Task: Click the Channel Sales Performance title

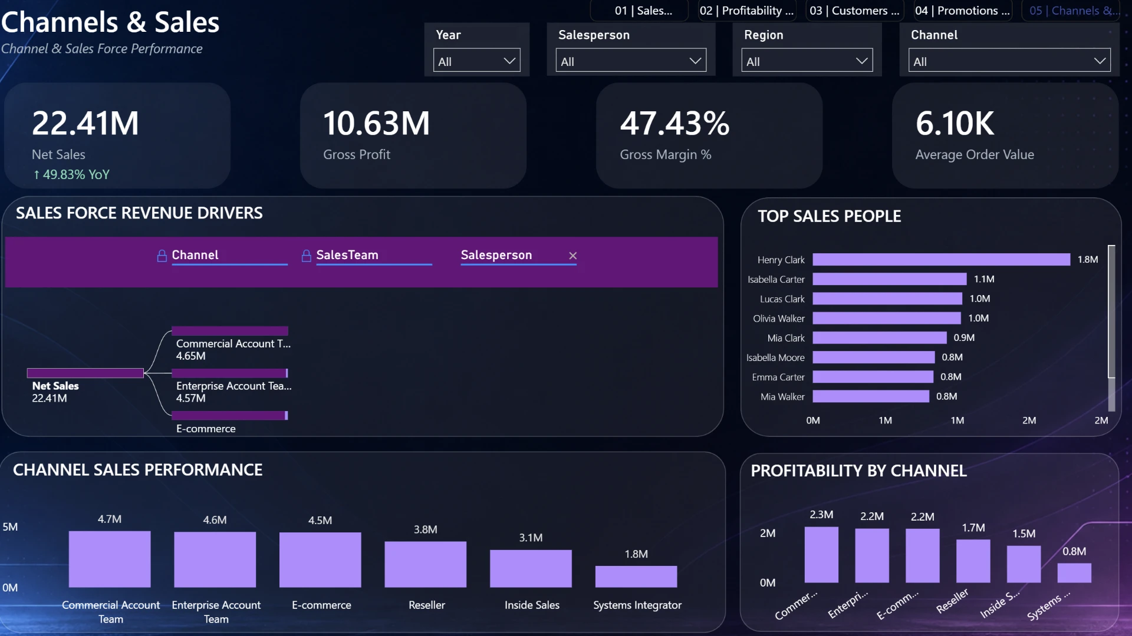Action: [137, 470]
